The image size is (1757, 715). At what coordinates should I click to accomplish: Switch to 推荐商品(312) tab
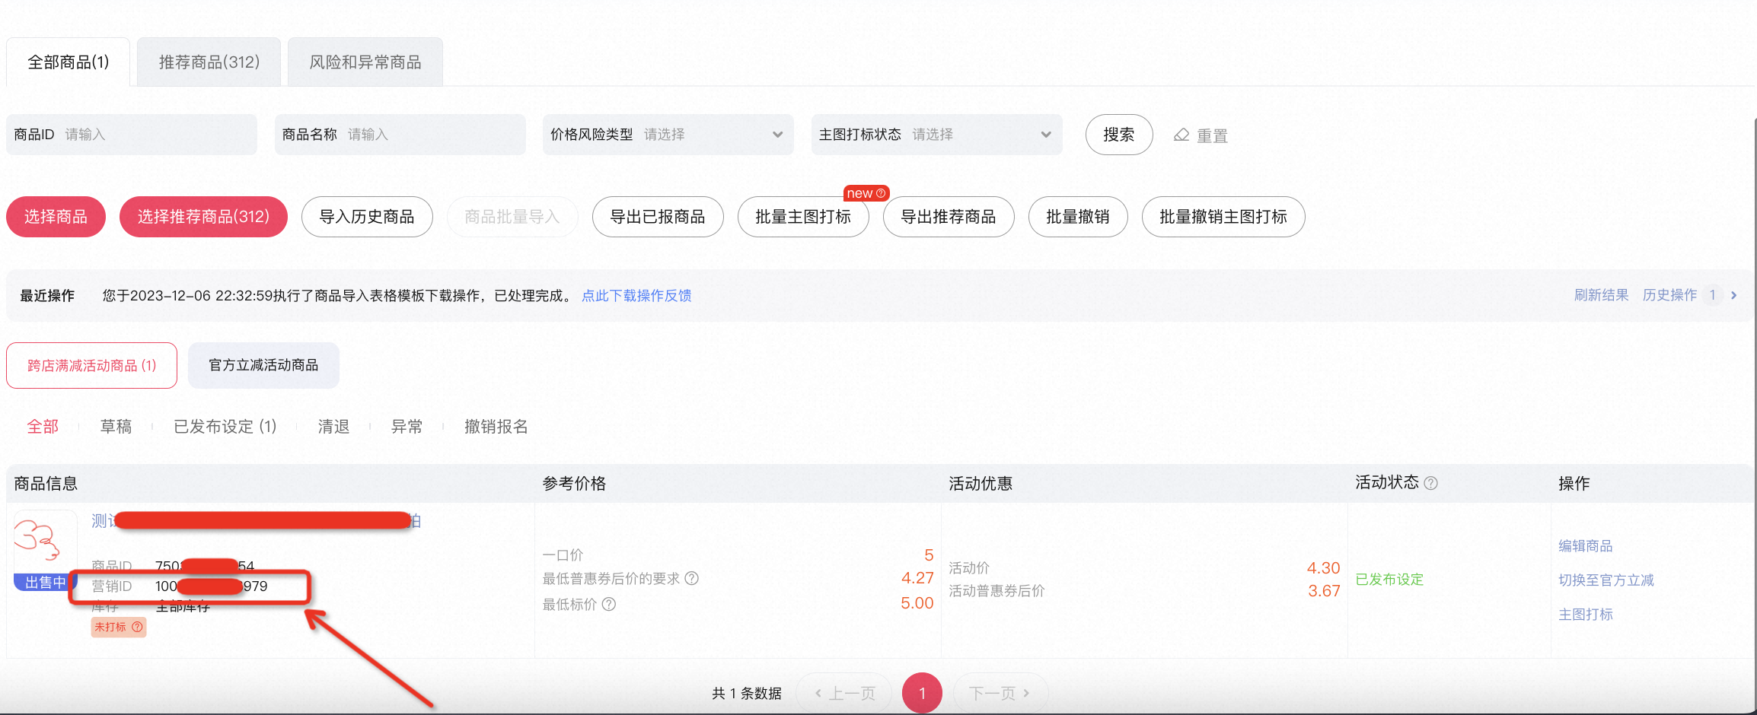[x=209, y=62]
